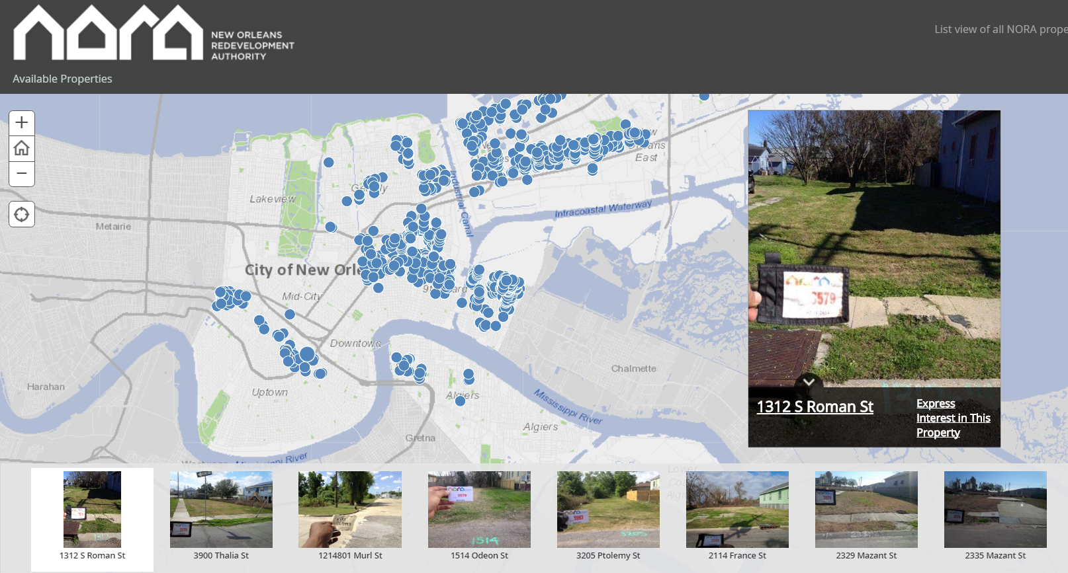Select the 1312 S Roman St thumbnail
The width and height of the screenshot is (1068, 573).
(92, 510)
